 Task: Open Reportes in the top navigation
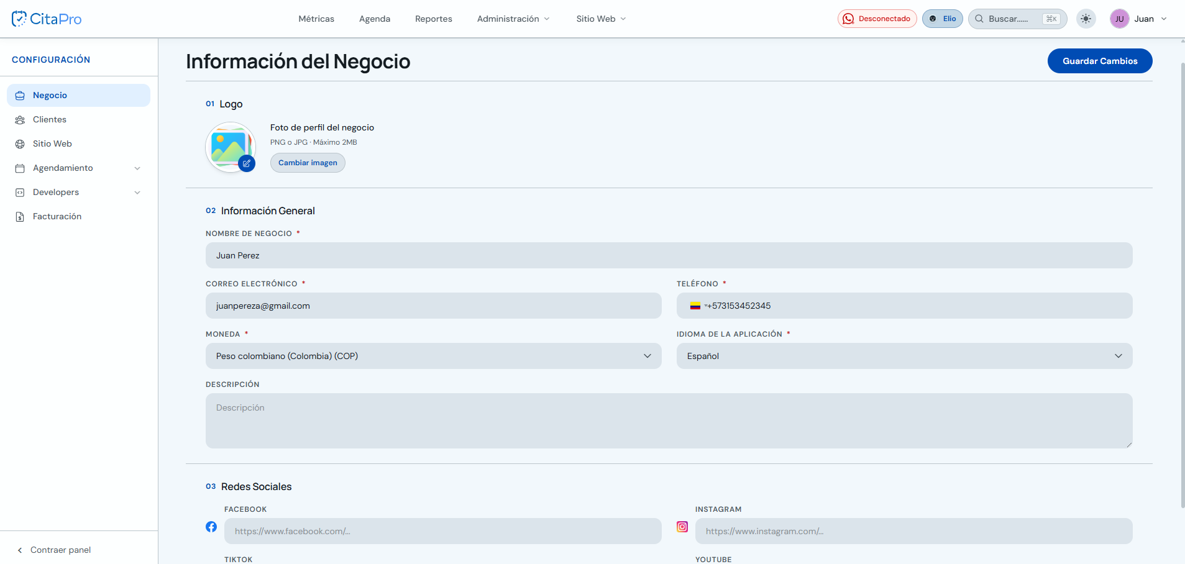pos(434,19)
